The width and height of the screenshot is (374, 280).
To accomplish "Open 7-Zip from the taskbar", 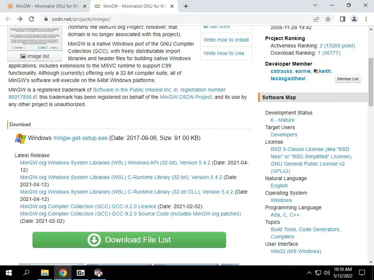I will [x=81, y=273].
